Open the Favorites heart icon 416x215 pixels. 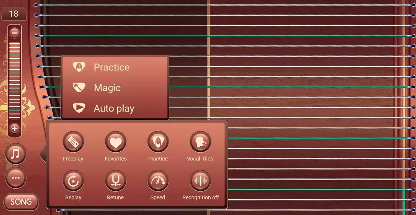[115, 142]
